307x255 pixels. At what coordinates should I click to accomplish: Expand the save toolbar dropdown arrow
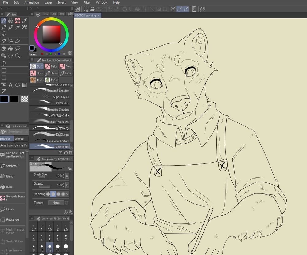coord(103,9)
